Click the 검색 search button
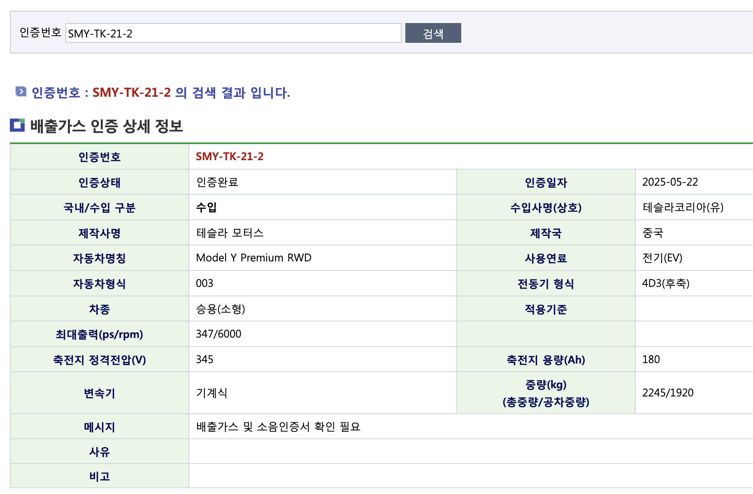This screenshot has width=753, height=494. [x=433, y=33]
